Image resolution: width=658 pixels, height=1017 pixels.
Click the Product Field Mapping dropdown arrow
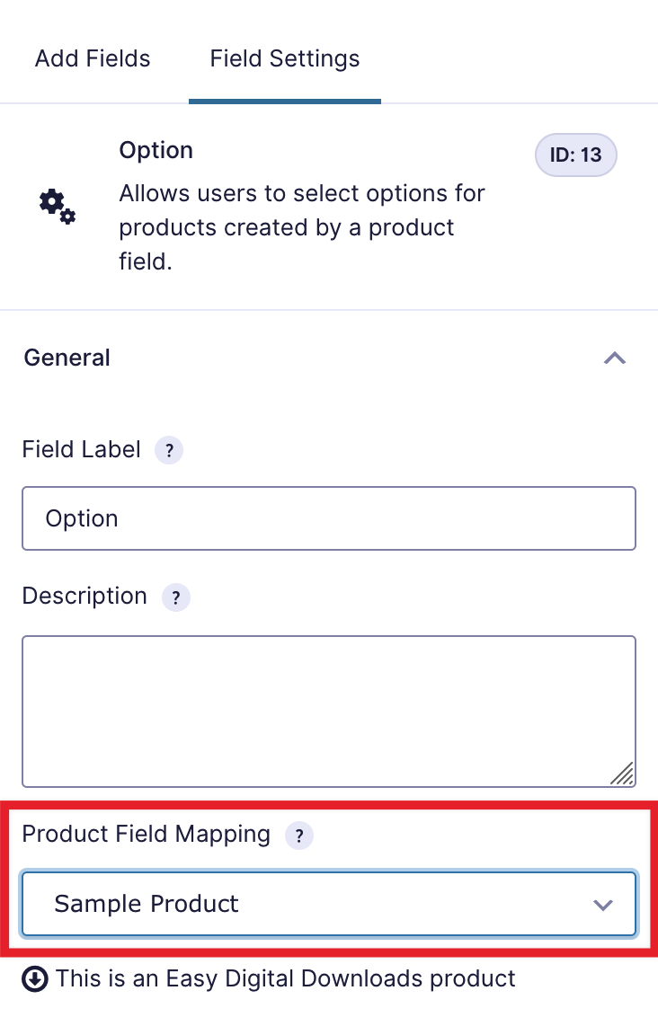(x=603, y=905)
